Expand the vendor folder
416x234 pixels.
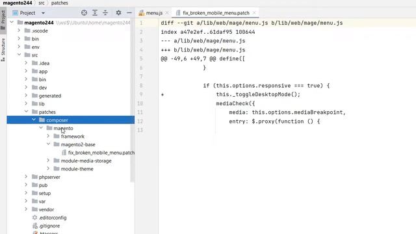[x=26, y=209]
